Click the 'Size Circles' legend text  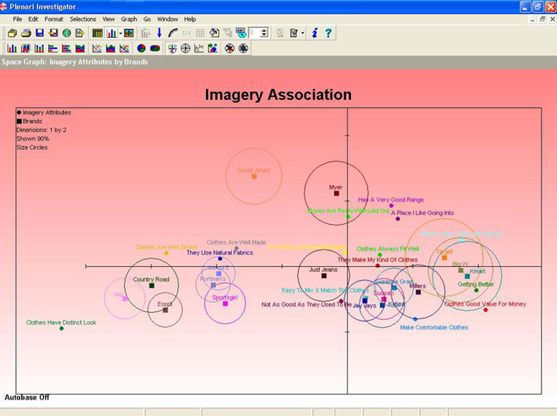pos(32,148)
